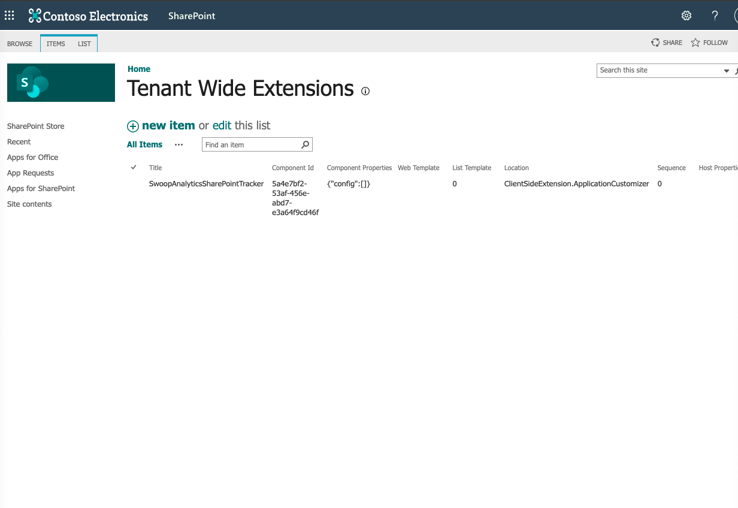Viewport: 738px width, 508px height.
Task: Go to the Home breadcrumb link
Action: [x=139, y=69]
